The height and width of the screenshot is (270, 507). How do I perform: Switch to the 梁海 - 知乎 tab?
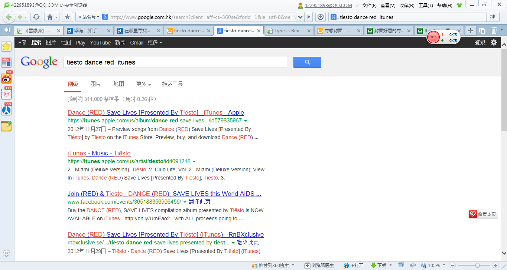coord(88,31)
